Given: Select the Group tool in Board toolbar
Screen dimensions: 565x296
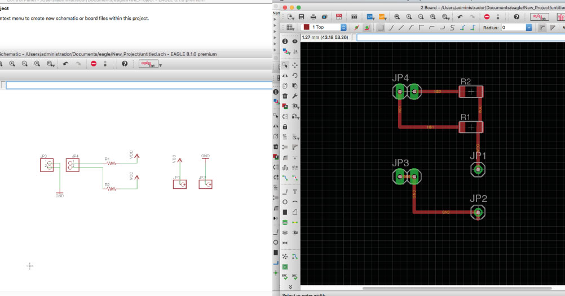Looking at the screenshot, I should coord(285,65).
